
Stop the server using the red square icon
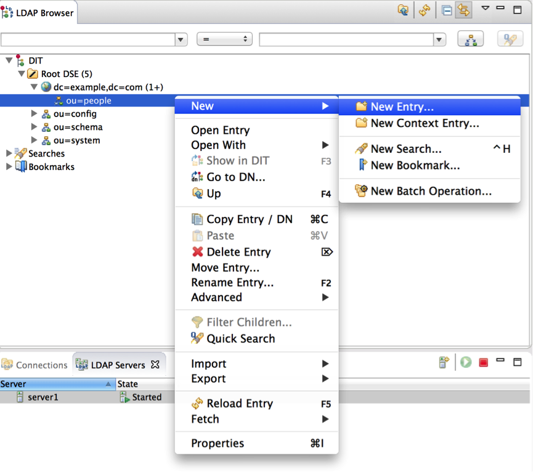pyautogui.click(x=483, y=362)
